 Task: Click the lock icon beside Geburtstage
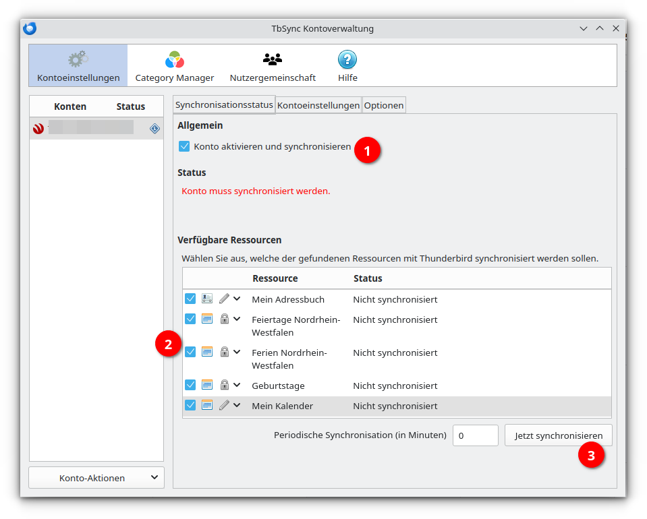pyautogui.click(x=225, y=385)
